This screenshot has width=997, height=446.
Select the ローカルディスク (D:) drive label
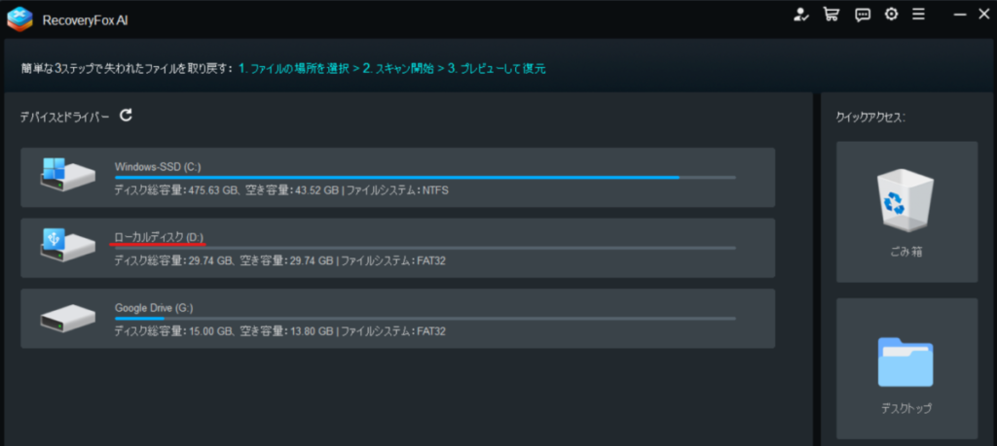coord(160,237)
